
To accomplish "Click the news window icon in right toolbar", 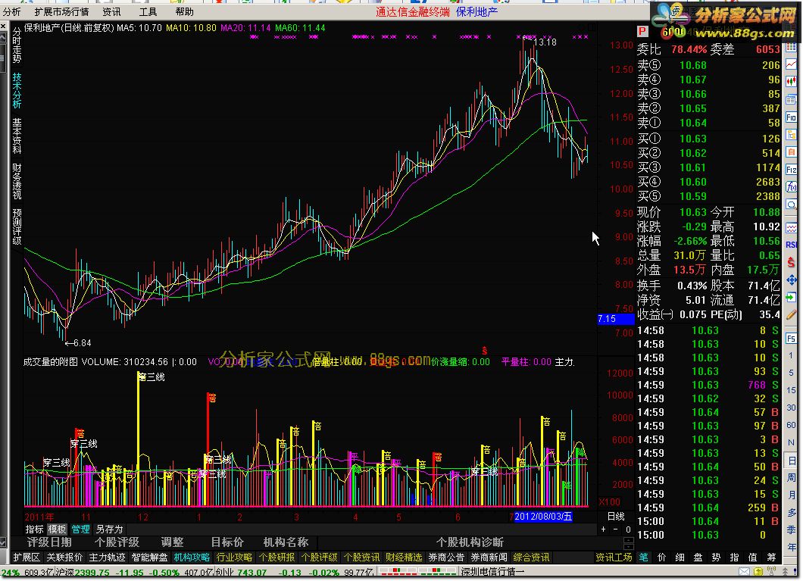I will [791, 99].
